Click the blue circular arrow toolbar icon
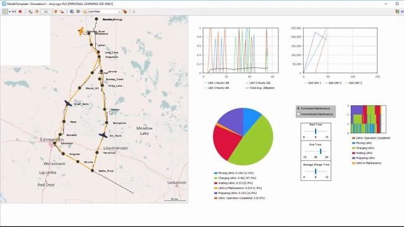 tap(72, 11)
